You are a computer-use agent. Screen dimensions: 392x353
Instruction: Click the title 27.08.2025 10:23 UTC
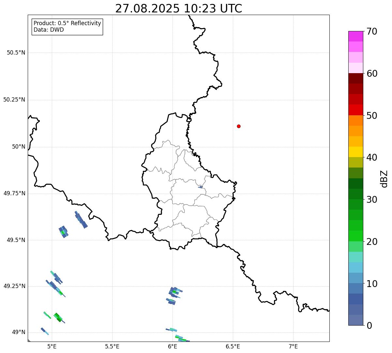point(179,8)
